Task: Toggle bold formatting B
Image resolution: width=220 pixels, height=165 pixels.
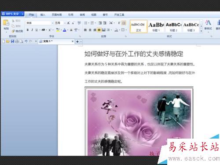Action: [28, 30]
